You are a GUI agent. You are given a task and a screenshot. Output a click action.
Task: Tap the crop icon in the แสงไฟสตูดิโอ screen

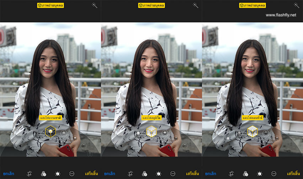[131, 174]
